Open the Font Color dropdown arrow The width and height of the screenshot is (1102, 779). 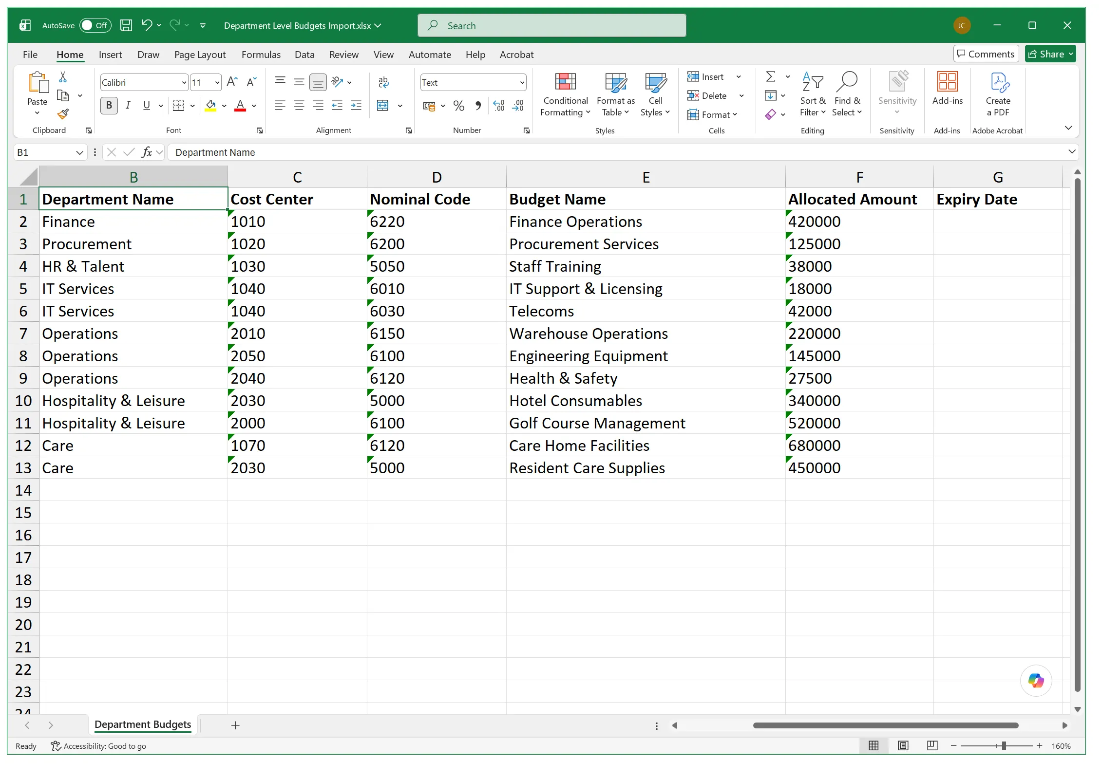254,106
